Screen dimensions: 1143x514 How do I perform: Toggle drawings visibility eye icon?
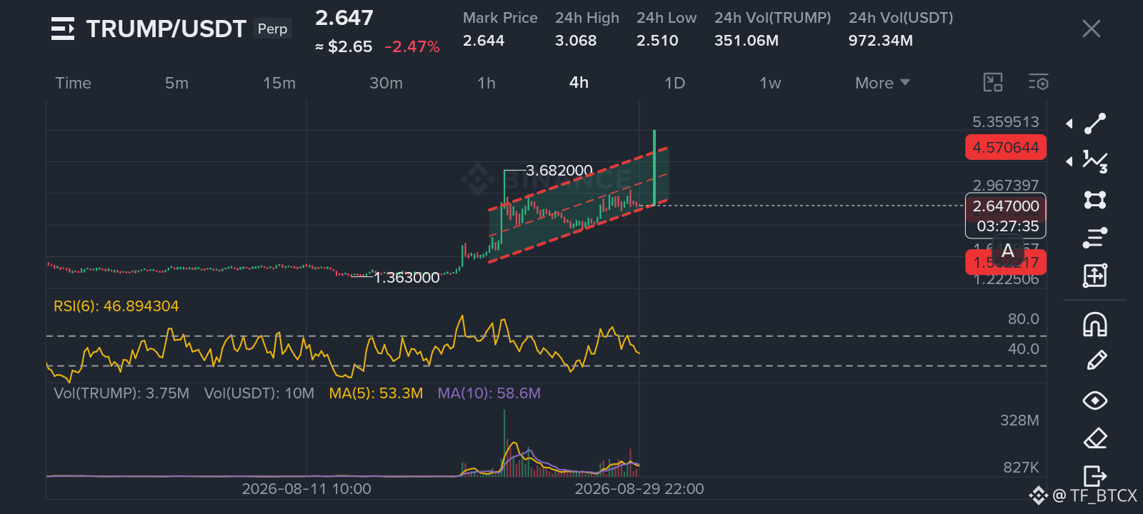[1095, 400]
